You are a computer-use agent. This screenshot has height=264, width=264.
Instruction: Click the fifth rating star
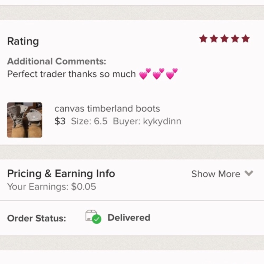[x=246, y=39]
